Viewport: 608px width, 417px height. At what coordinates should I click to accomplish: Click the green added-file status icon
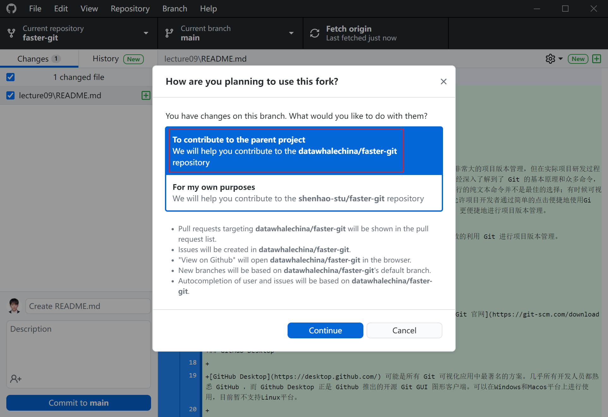pyautogui.click(x=146, y=95)
